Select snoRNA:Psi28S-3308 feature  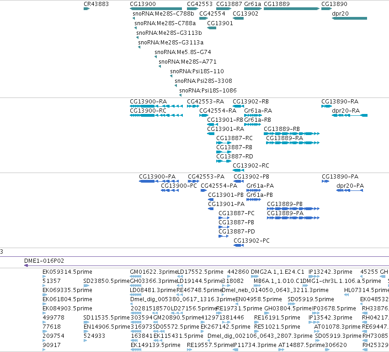point(203,81)
